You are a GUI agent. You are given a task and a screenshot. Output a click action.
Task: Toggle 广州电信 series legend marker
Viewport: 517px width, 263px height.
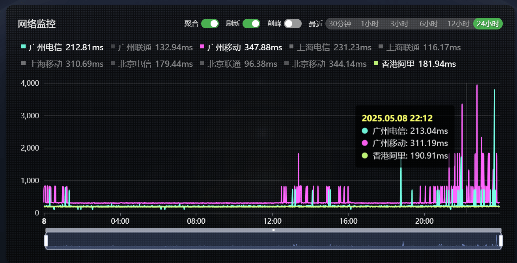(x=24, y=48)
